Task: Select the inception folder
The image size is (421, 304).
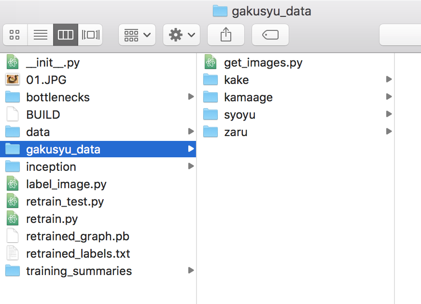Action: tap(51, 166)
